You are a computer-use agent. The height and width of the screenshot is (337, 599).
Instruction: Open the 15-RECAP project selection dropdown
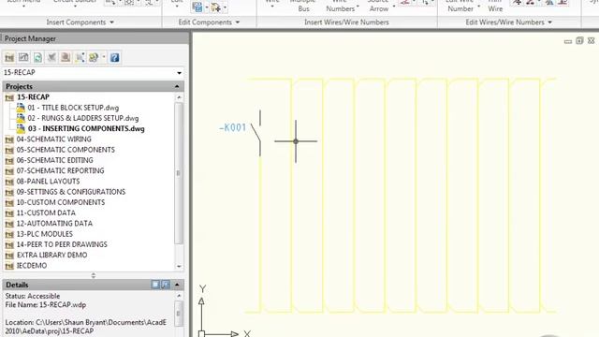pyautogui.click(x=179, y=73)
